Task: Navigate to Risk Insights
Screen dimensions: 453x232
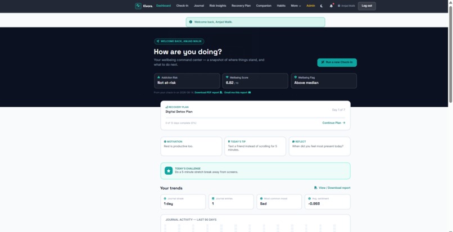Action: click(218, 6)
